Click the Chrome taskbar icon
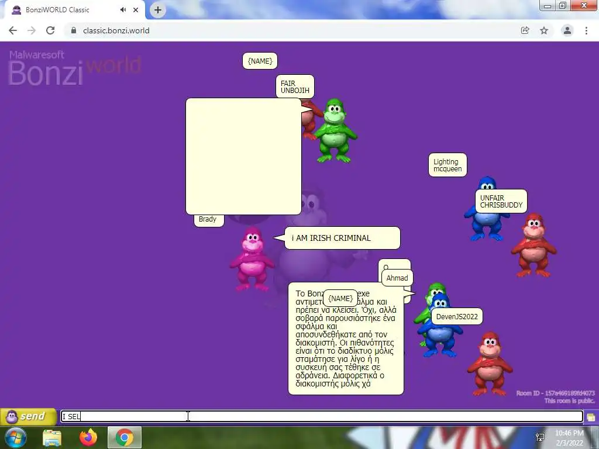 pyautogui.click(x=125, y=437)
